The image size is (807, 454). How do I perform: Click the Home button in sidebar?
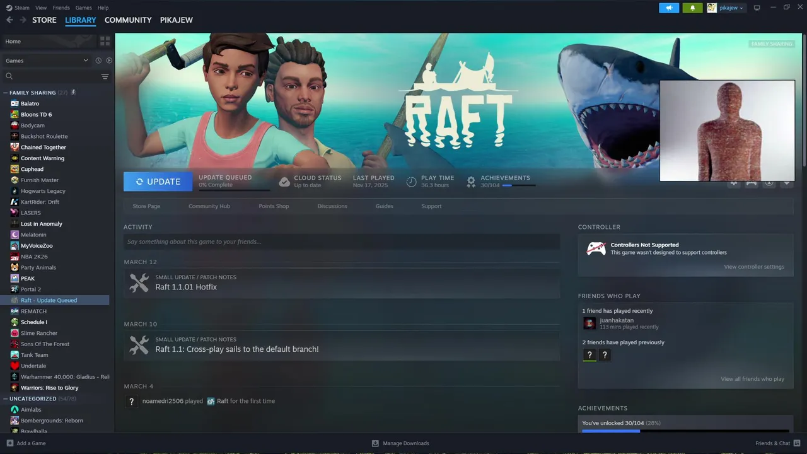[x=49, y=41]
